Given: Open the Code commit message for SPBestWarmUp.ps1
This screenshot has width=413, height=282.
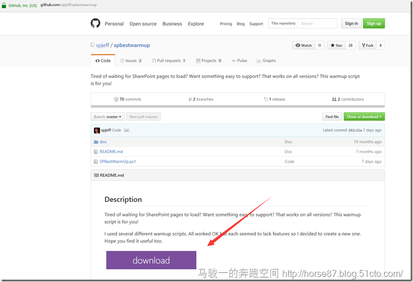Looking at the screenshot, I should [x=289, y=162].
